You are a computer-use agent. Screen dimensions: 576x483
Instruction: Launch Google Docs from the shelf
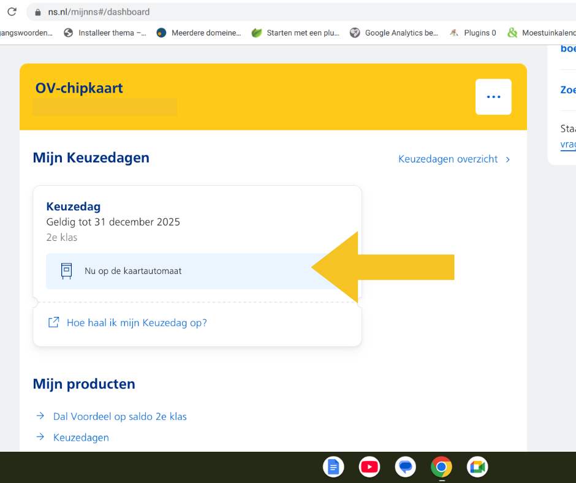tap(333, 467)
